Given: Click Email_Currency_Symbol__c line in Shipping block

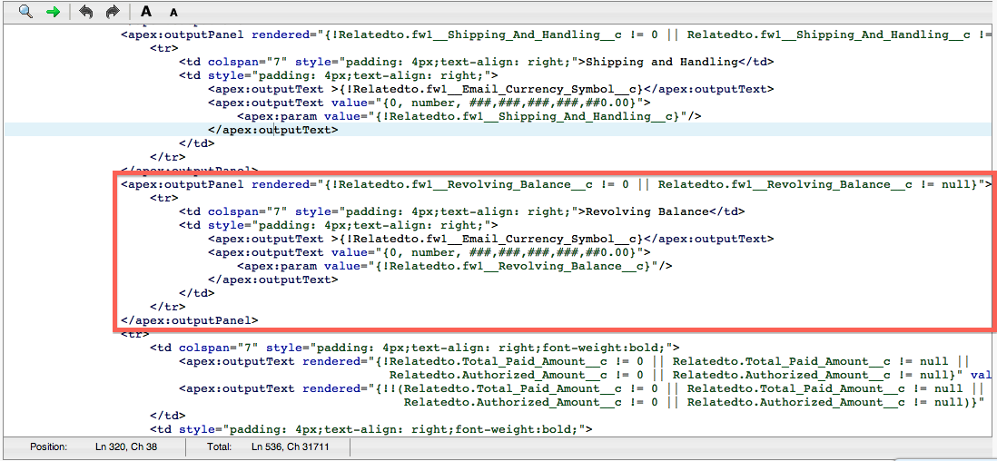Looking at the screenshot, I should [x=491, y=89].
